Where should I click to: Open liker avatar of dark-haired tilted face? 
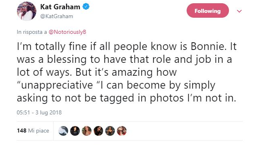click(x=98, y=131)
